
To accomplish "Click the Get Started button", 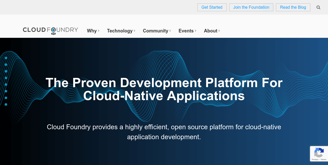I will click(212, 7).
